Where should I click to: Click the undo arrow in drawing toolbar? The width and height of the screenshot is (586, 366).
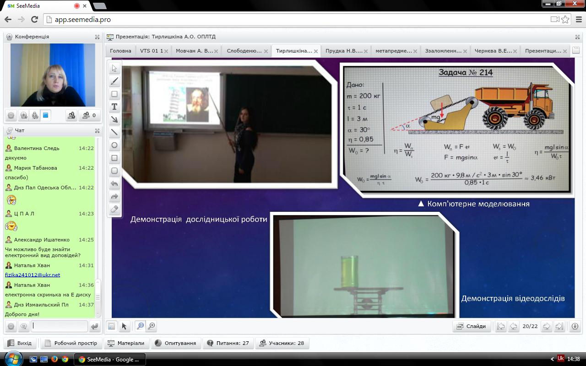pos(114,184)
